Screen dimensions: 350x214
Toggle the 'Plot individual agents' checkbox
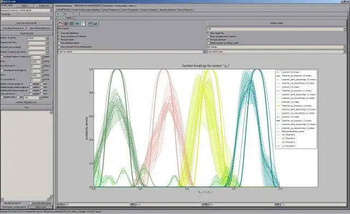click(x=59, y=43)
